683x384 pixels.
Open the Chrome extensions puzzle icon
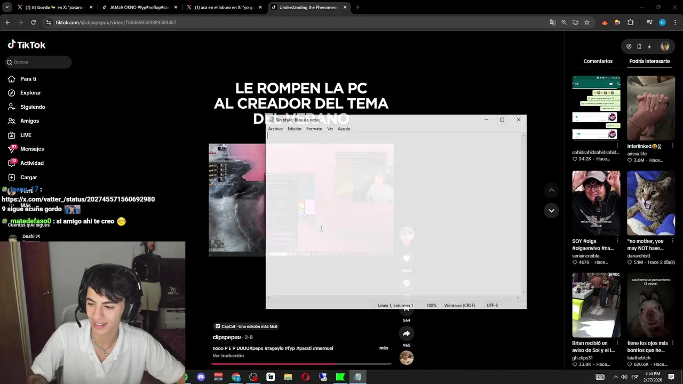pos(630,22)
